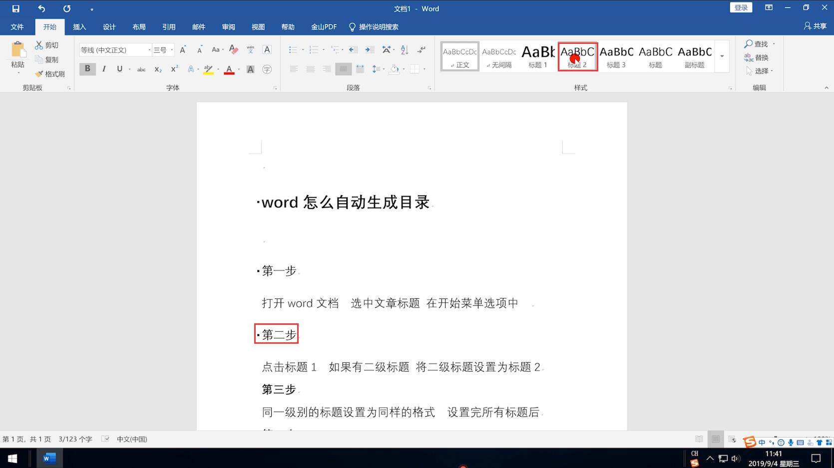Justify the paragraph text

tap(343, 69)
